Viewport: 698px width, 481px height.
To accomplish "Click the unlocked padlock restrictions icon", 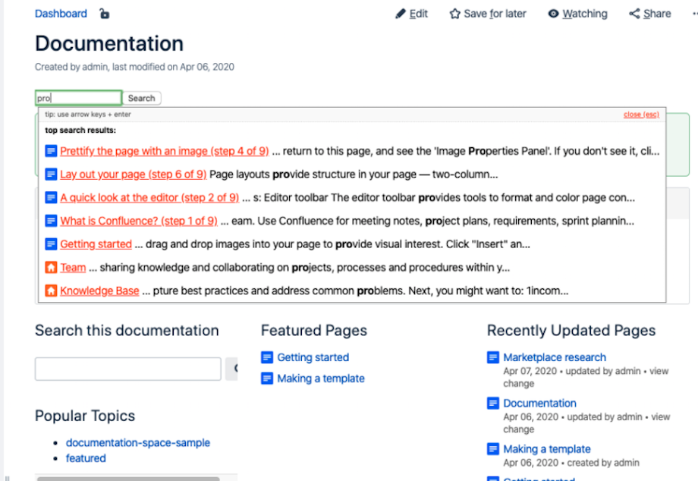I will pyautogui.click(x=105, y=14).
